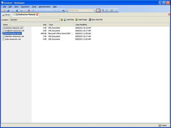Open the Edit menu
The image size is (171, 128).
point(10,7)
